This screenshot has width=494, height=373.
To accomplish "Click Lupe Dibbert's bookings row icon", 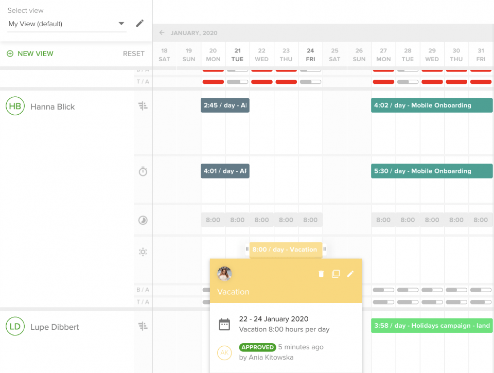I will (143, 326).
